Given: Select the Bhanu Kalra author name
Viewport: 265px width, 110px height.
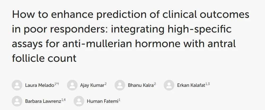Looking at the screenshot, I should (x=141, y=85).
